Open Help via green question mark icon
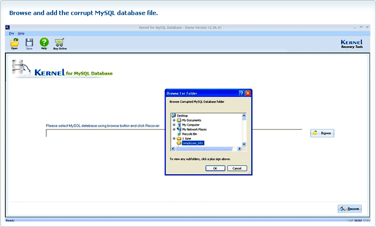This screenshot has width=376, height=227. tap(44, 44)
